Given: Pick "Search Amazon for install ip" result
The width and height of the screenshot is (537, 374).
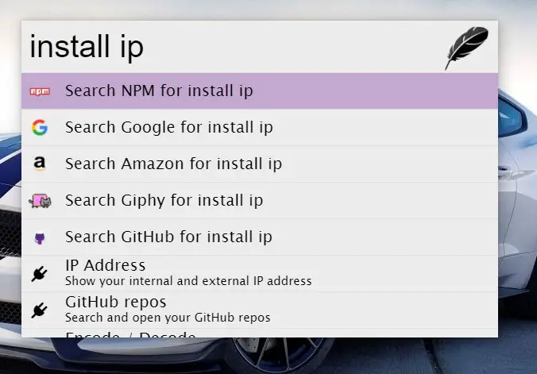Looking at the screenshot, I should pyautogui.click(x=173, y=164).
